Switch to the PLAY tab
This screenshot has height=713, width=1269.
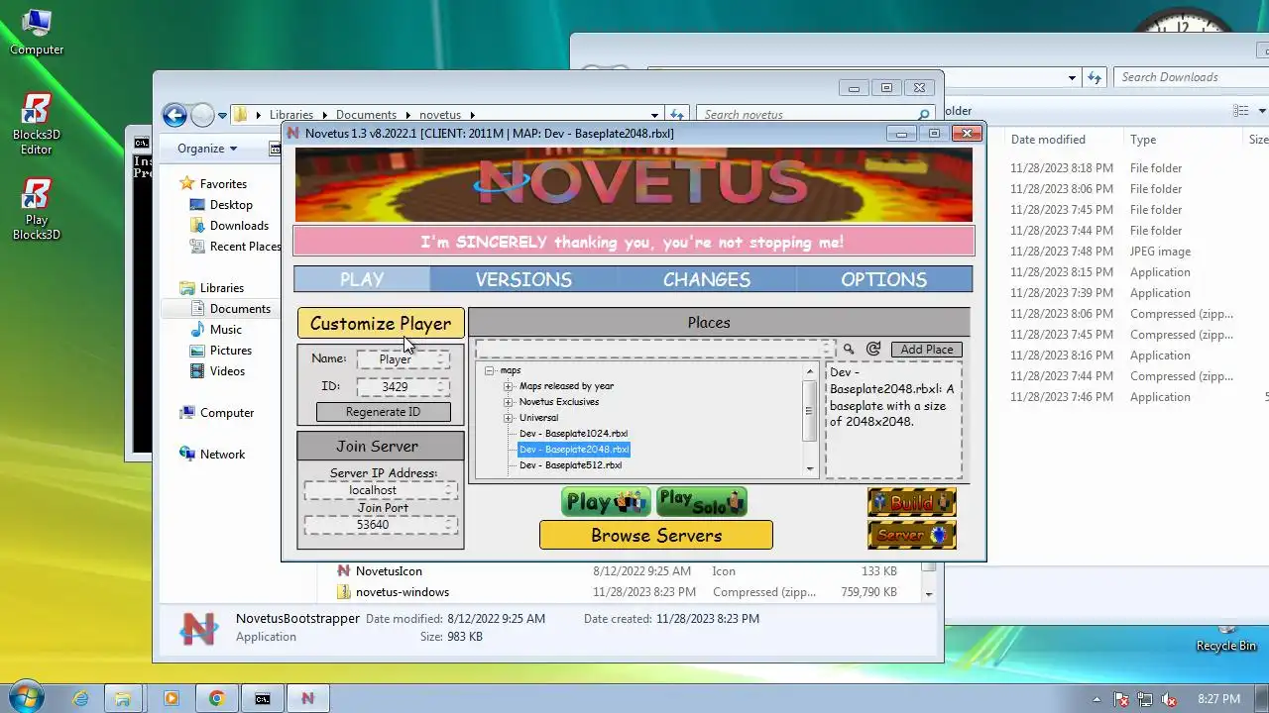(x=362, y=279)
